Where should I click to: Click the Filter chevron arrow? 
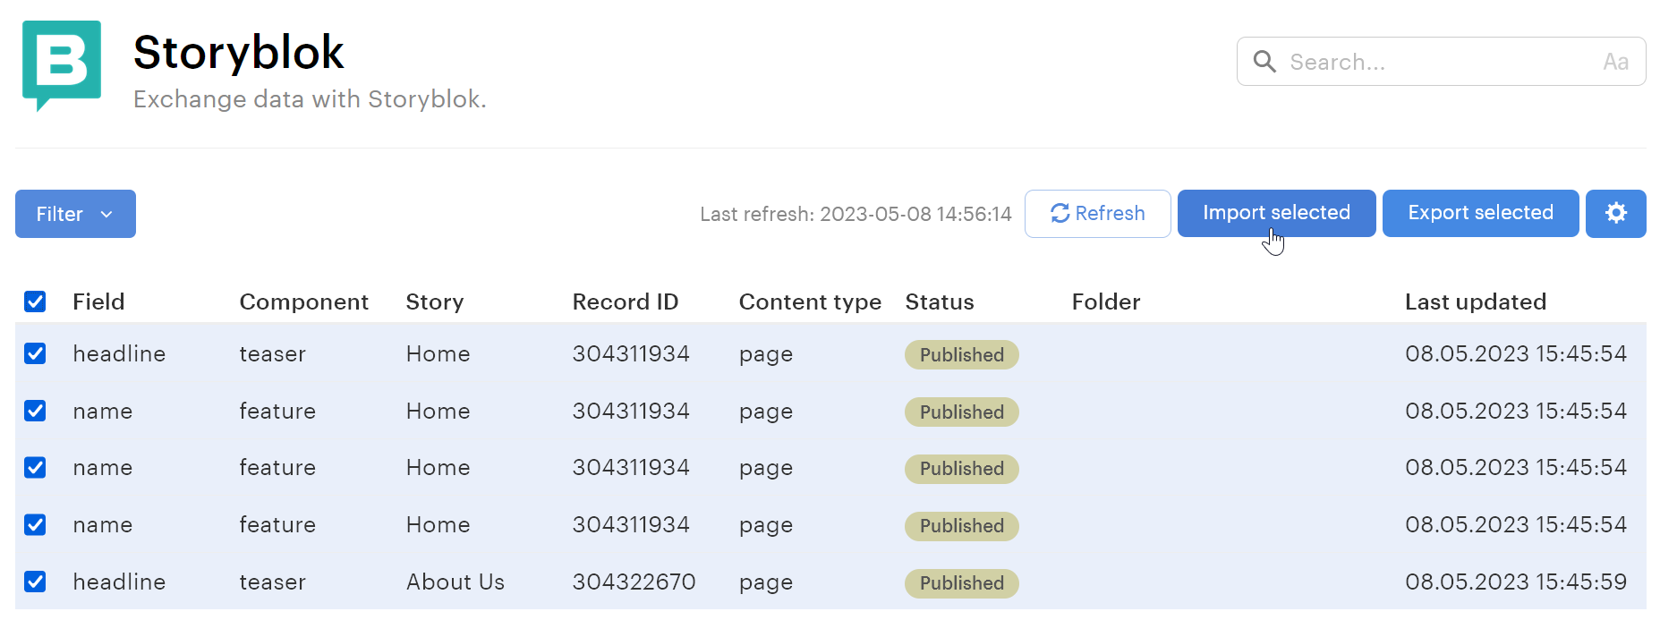106,214
